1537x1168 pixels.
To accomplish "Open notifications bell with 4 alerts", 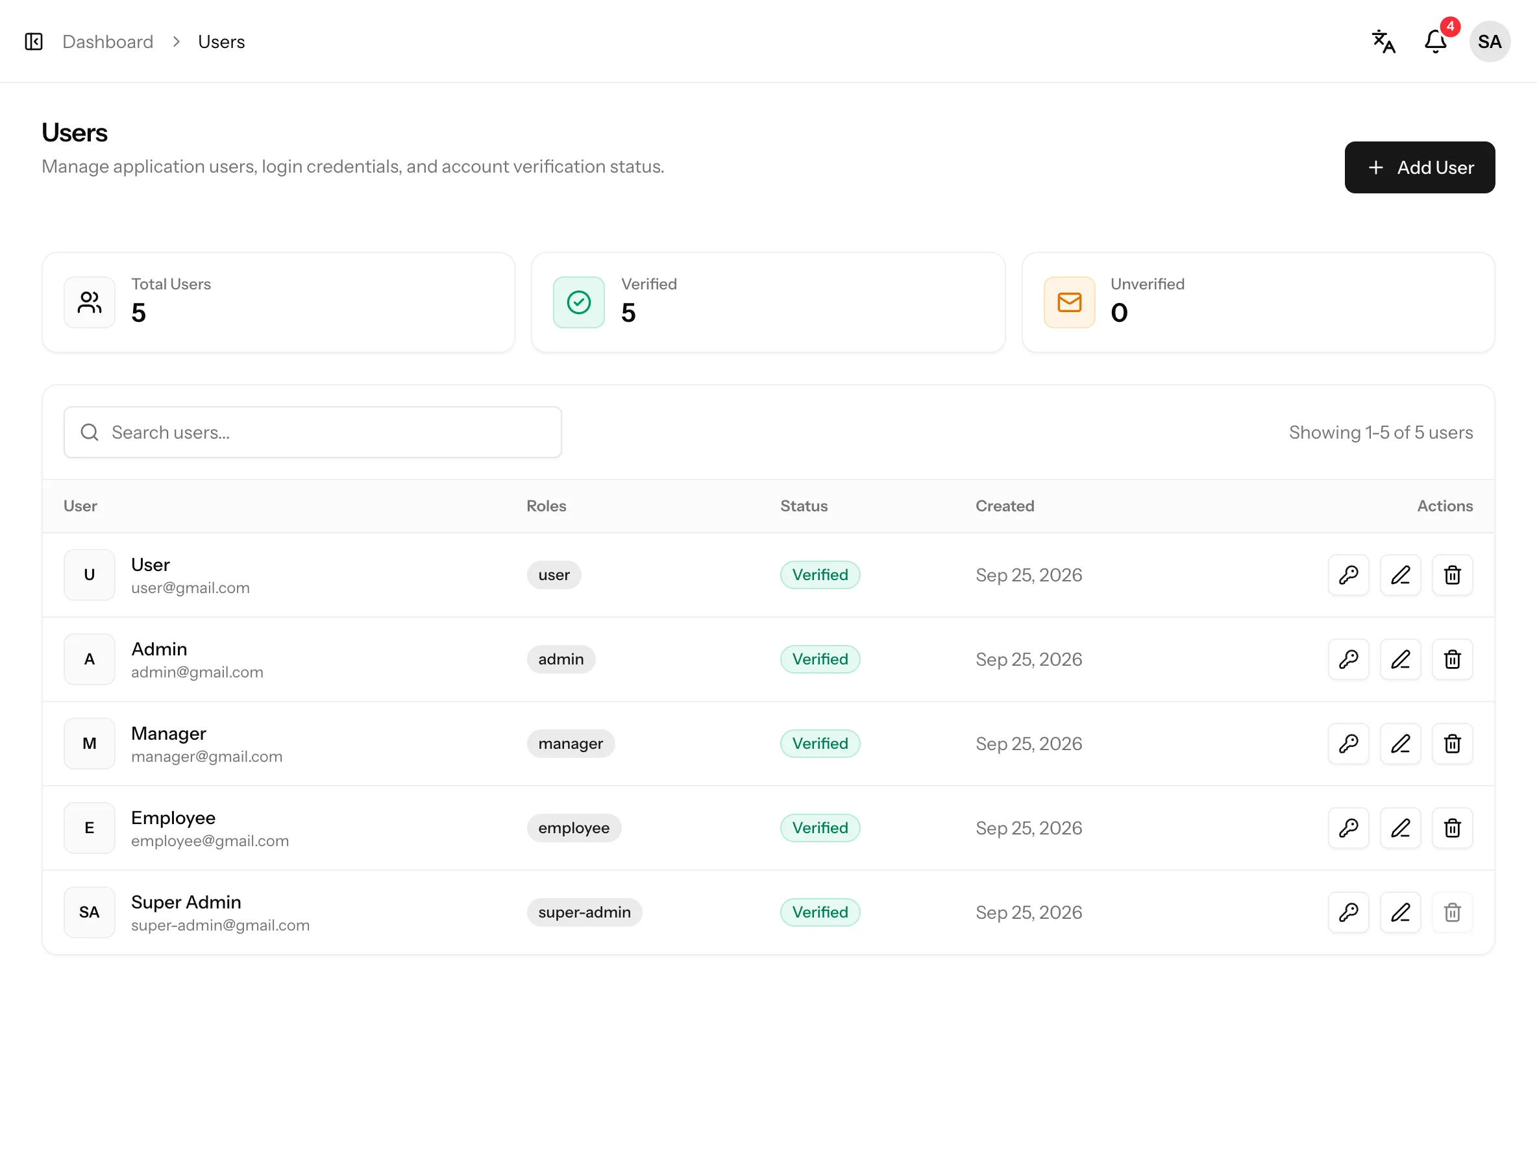I will click(x=1436, y=42).
